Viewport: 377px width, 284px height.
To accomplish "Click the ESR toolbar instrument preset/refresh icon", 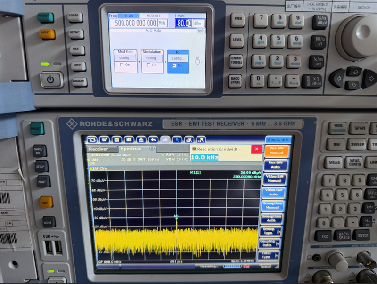I will (92, 139).
